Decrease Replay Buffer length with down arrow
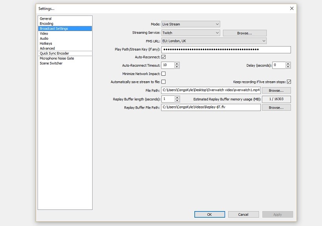This screenshot has width=322, height=226. pos(177,100)
